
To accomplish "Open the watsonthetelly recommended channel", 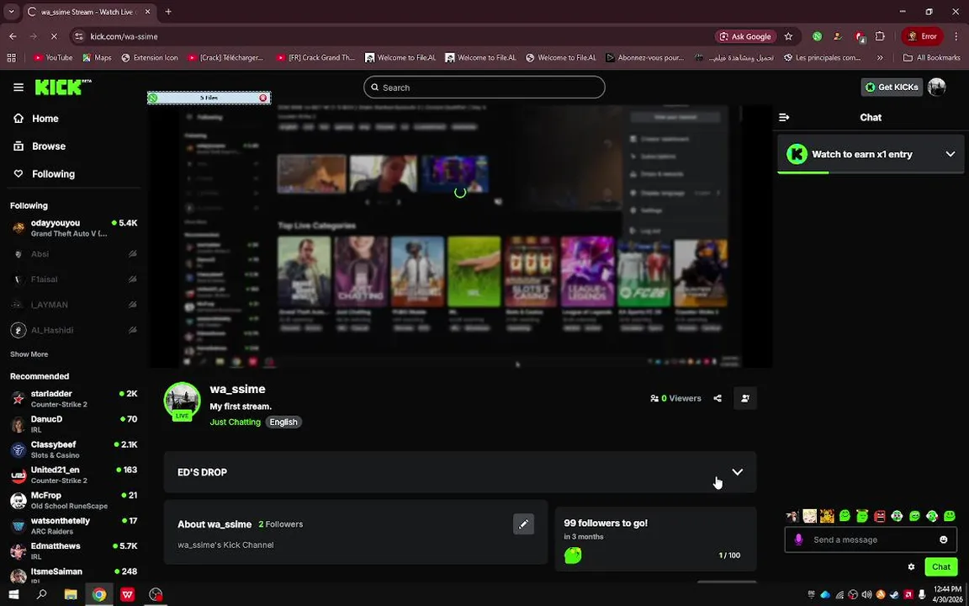I will 74,525.
